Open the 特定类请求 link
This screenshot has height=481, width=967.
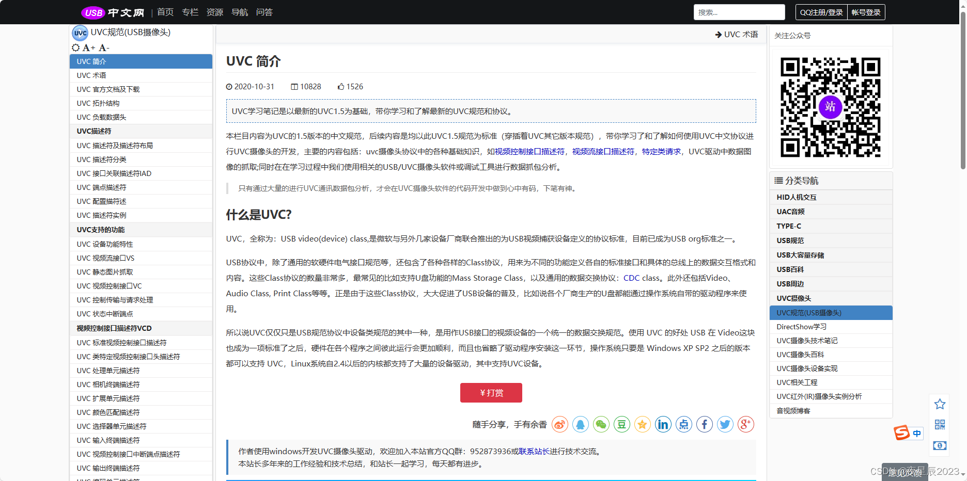tap(661, 151)
